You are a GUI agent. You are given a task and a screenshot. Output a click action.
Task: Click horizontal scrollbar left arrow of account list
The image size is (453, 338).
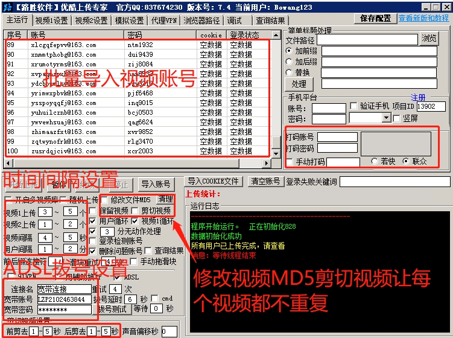[8, 164]
